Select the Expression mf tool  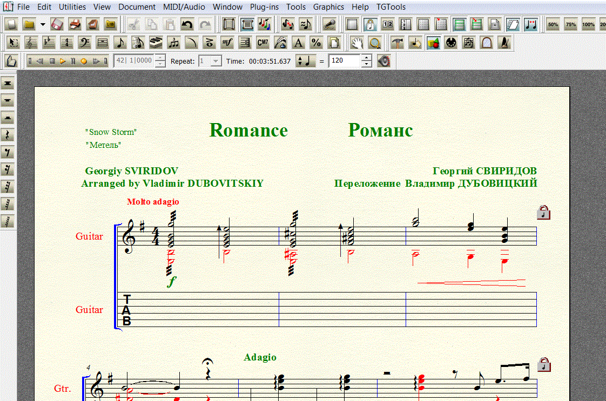click(x=227, y=43)
